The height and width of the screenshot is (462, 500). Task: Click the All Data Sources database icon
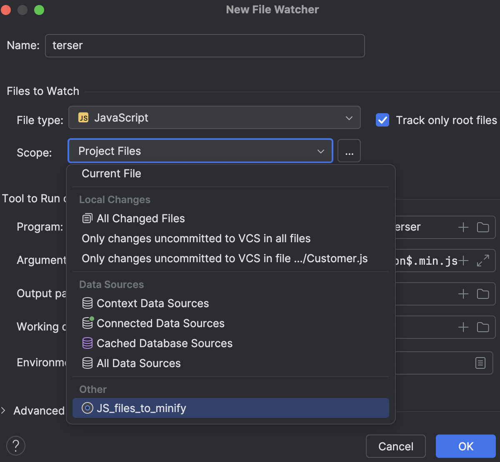(87, 363)
